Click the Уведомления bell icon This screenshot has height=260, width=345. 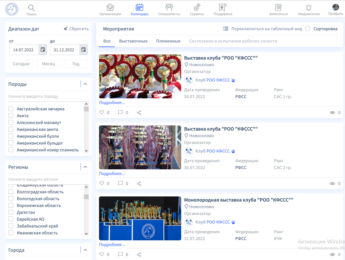click(308, 7)
